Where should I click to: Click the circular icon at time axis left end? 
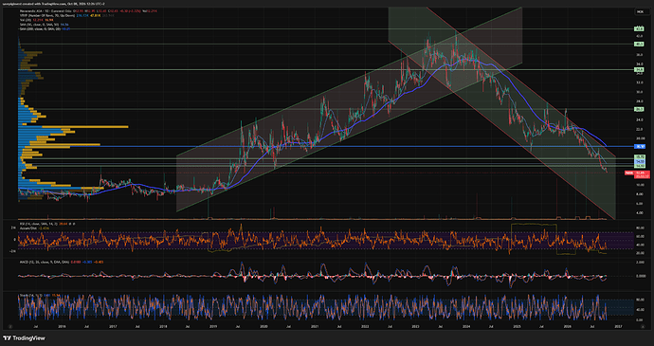coord(10,325)
